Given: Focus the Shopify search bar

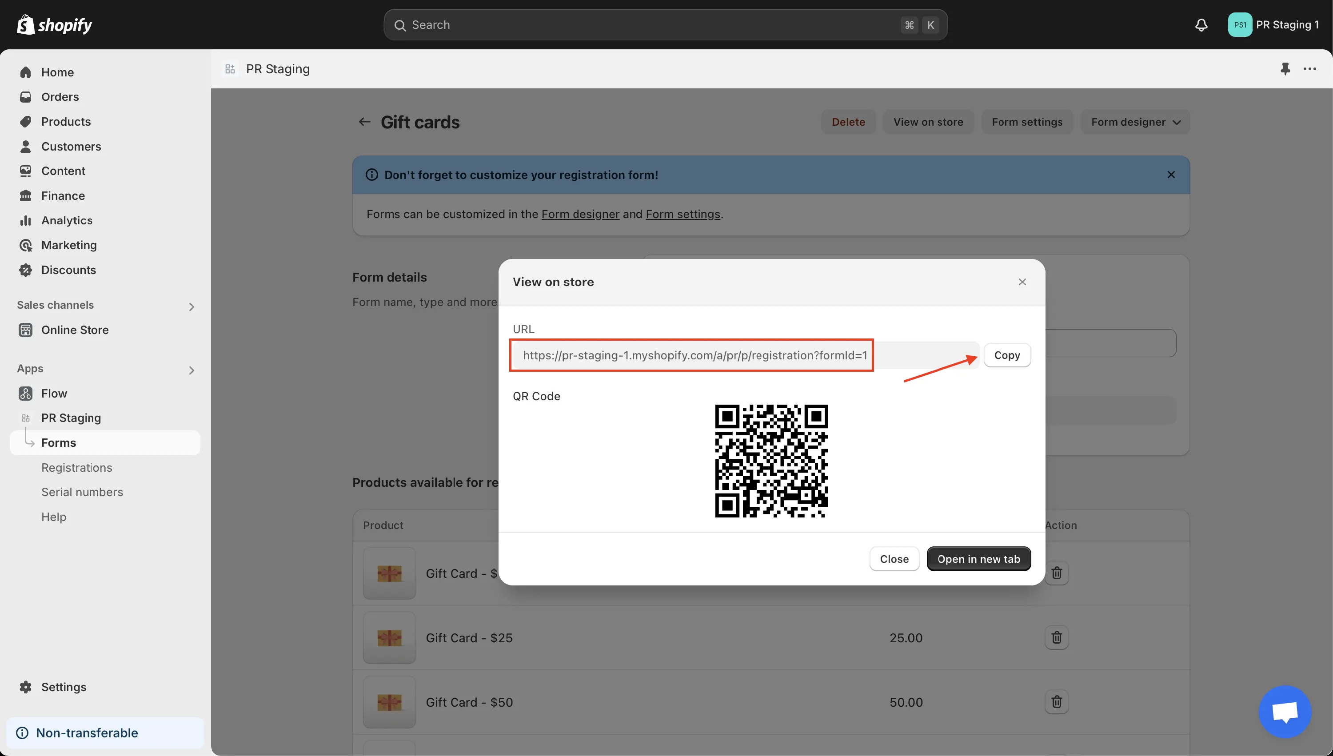Looking at the screenshot, I should (x=665, y=25).
